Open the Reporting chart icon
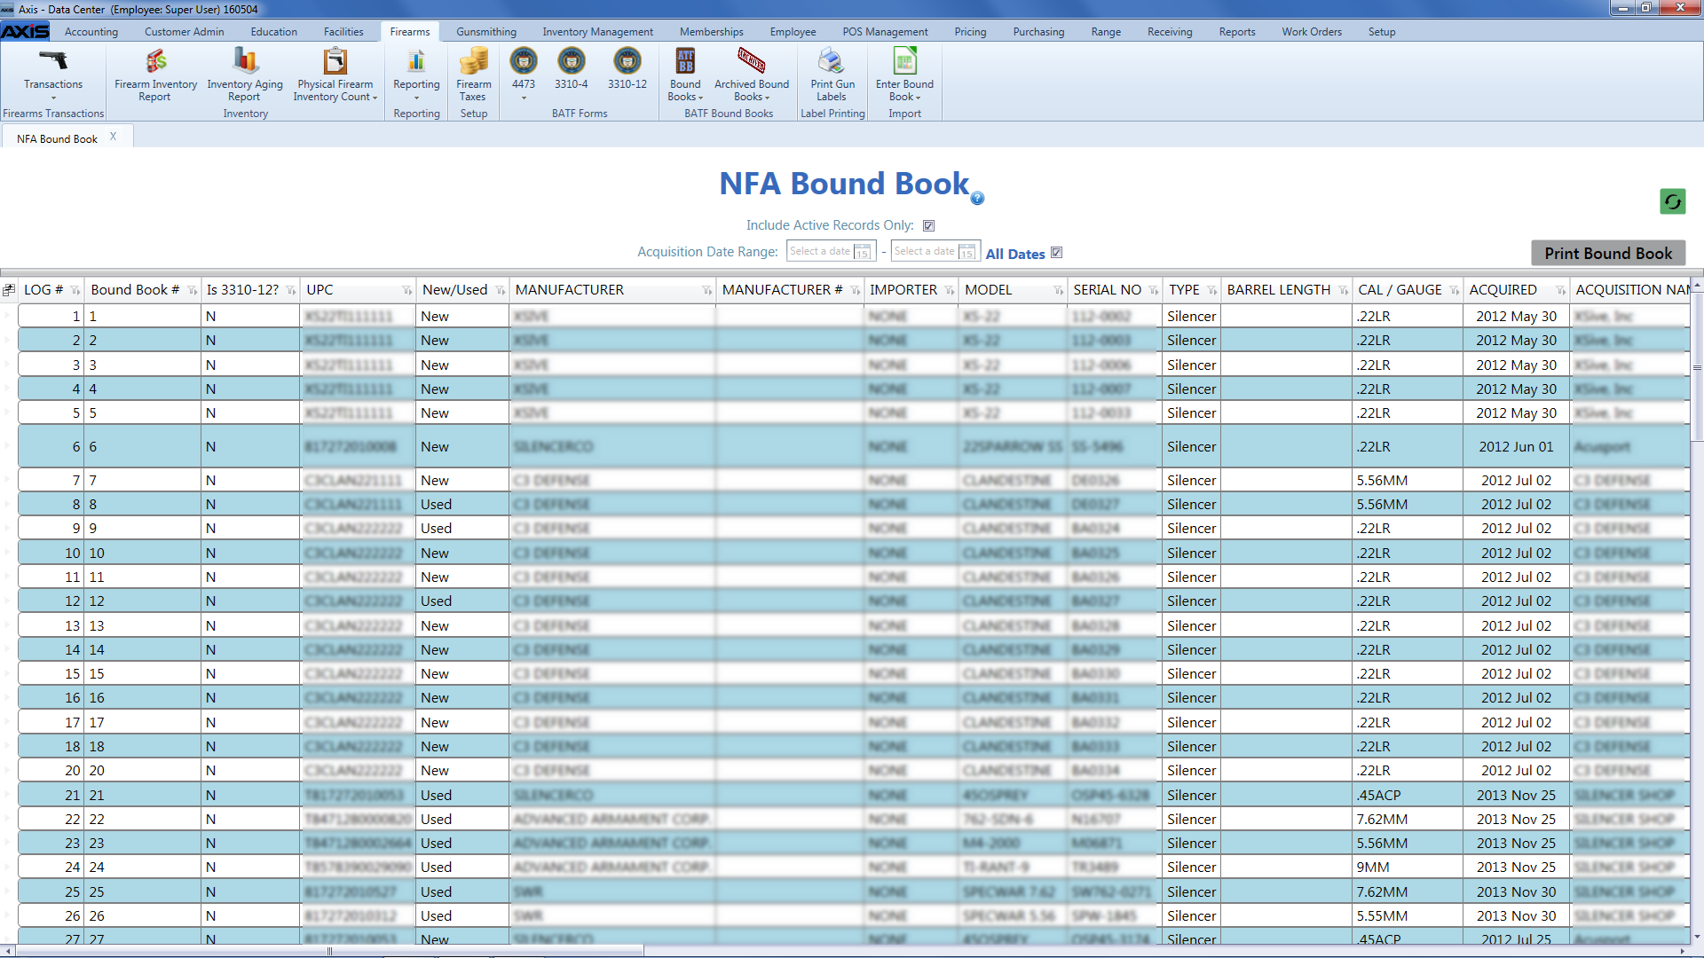Screen dimensions: 1704x958 [x=416, y=61]
